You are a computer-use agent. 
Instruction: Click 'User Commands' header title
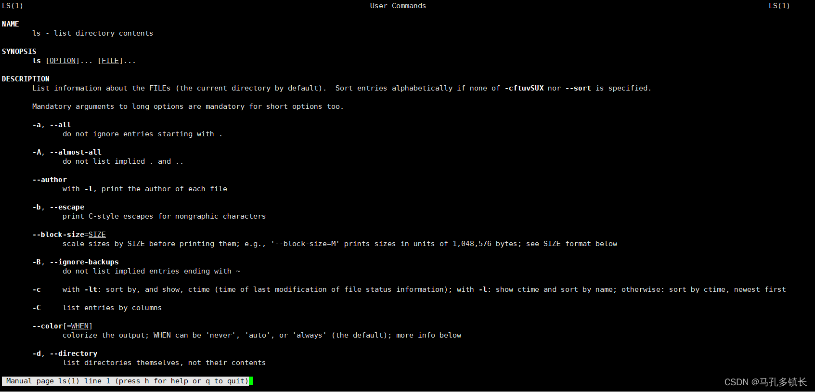tap(398, 6)
